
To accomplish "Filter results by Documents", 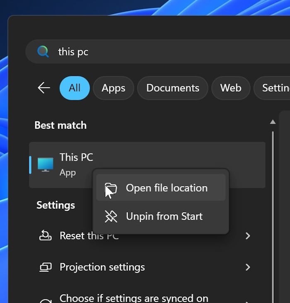I will [173, 88].
